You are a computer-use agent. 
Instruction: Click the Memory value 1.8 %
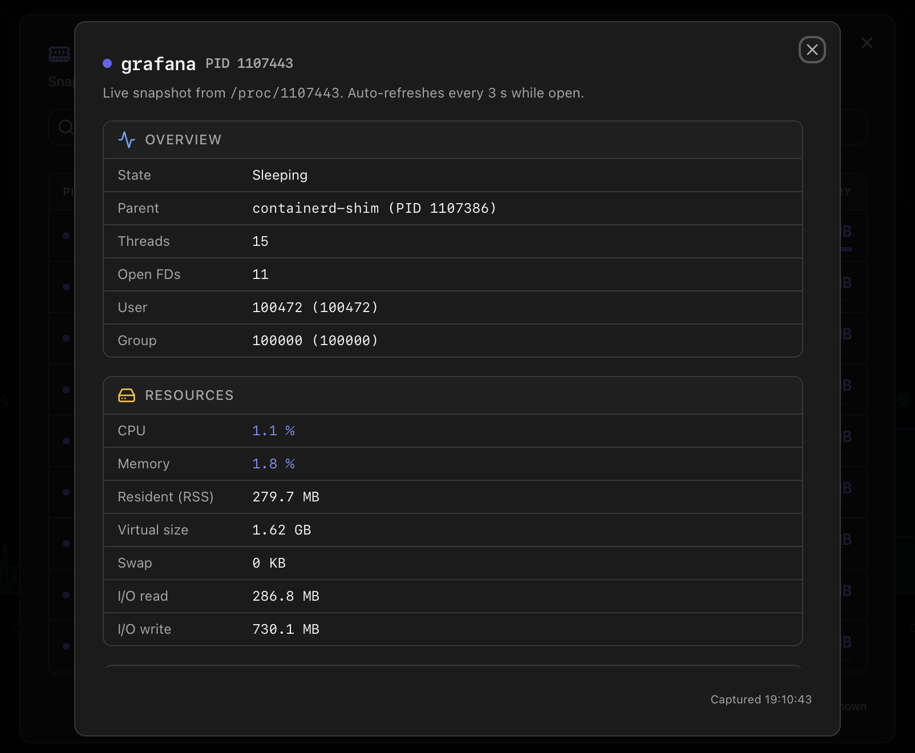tap(274, 464)
